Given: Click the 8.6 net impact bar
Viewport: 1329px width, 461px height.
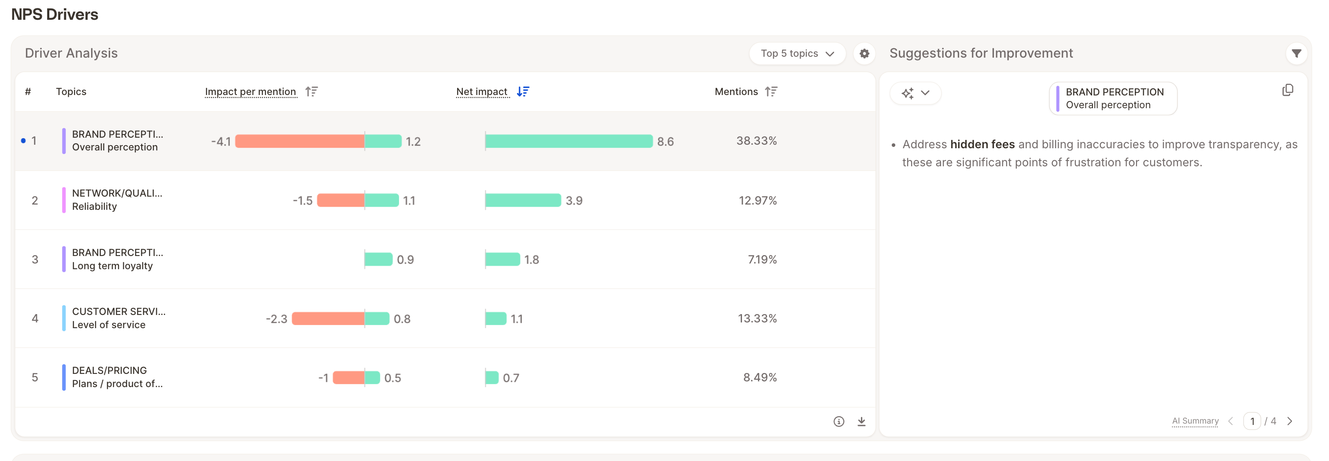Looking at the screenshot, I should (x=569, y=141).
